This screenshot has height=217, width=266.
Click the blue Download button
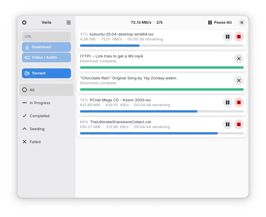click(46, 47)
